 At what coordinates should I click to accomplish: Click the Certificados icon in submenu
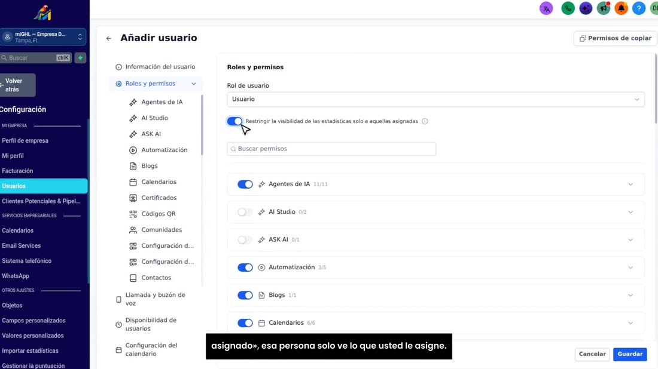tap(133, 198)
